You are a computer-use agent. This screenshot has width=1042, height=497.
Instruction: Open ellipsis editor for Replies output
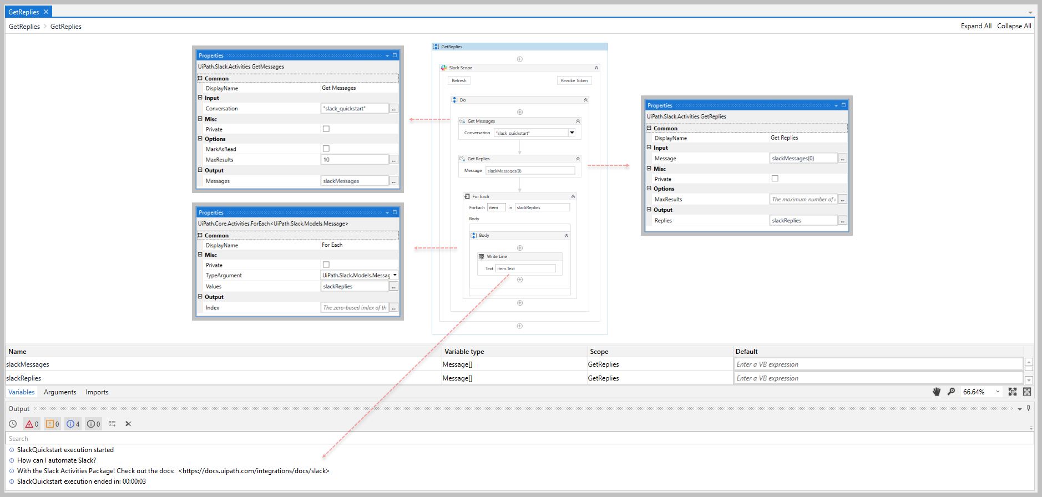[843, 221]
